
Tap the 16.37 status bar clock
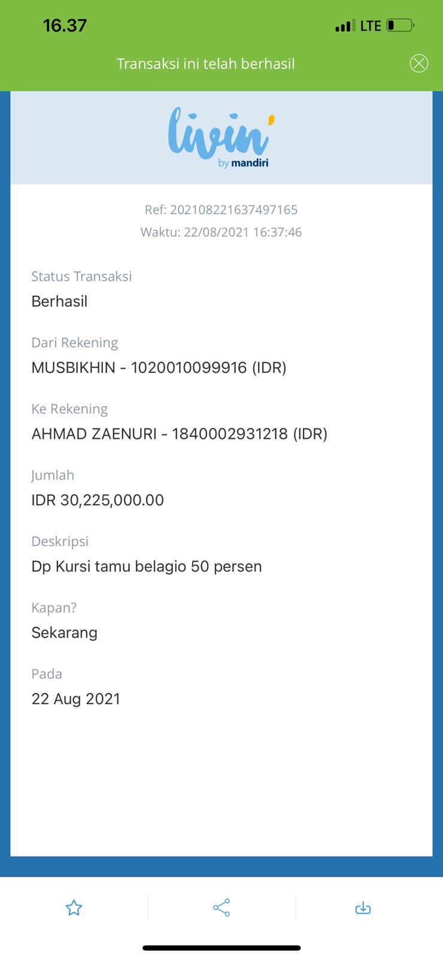pyautogui.click(x=65, y=25)
